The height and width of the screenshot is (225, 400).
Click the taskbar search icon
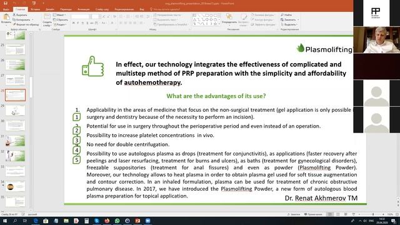[x=15, y=221]
